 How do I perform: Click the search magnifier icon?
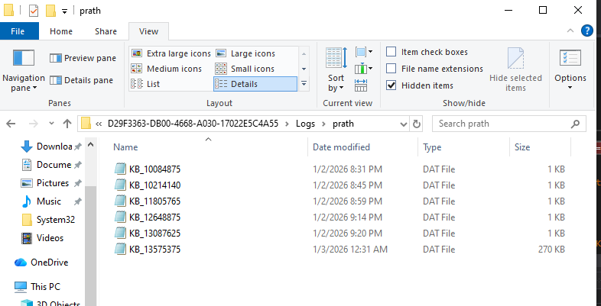(575, 124)
